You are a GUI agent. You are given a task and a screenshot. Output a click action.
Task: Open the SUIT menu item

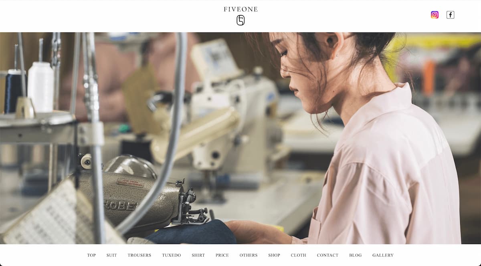tap(112, 255)
